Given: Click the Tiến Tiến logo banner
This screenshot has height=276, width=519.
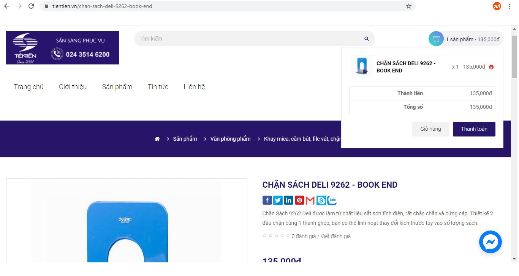Looking at the screenshot, I should tap(62, 48).
